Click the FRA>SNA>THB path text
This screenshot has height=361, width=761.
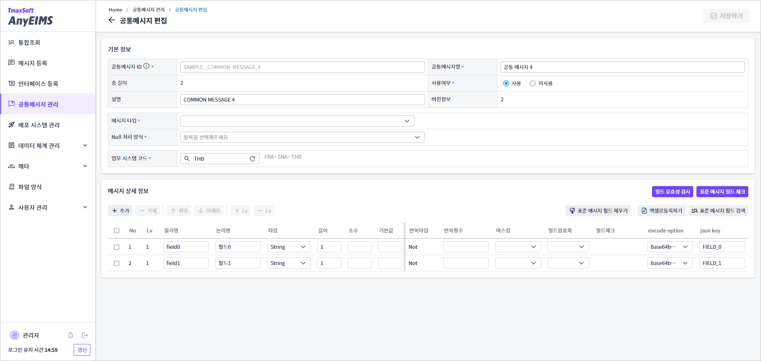point(283,157)
